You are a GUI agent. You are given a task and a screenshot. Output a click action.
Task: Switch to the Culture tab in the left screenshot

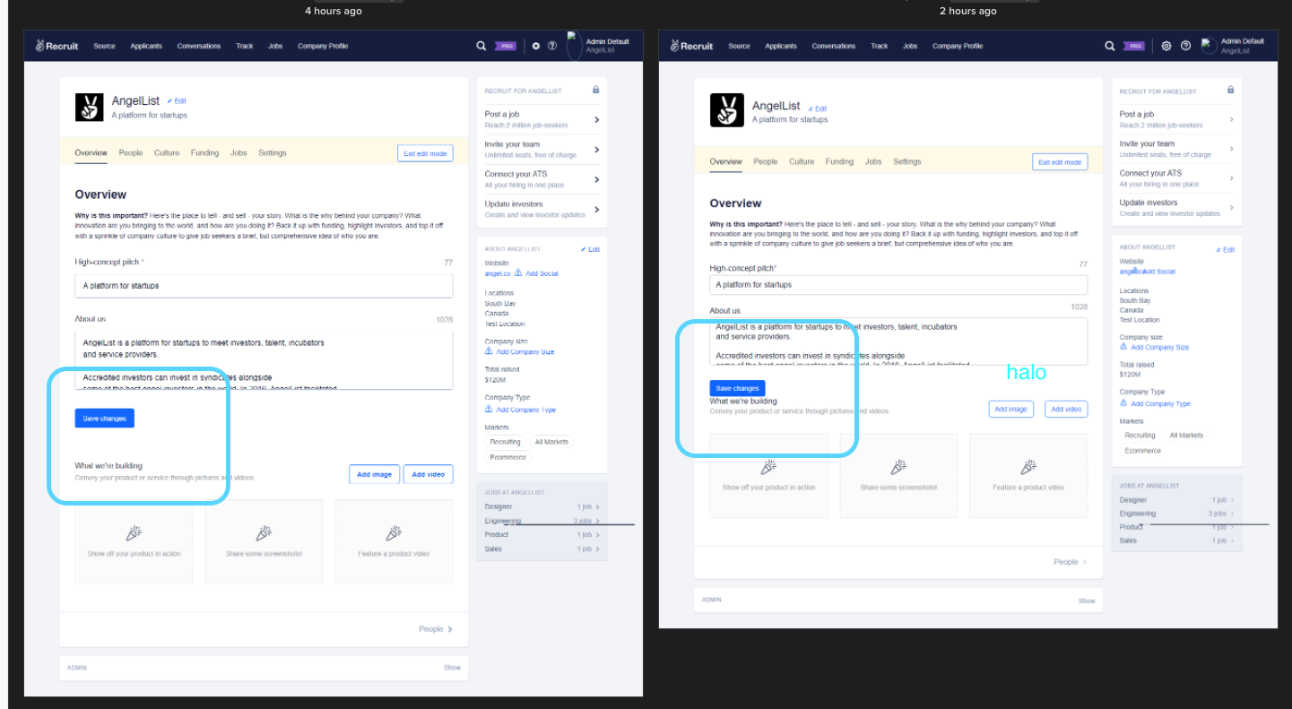(x=167, y=153)
